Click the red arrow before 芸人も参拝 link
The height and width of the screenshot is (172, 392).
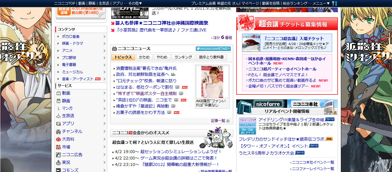pos(113,23)
